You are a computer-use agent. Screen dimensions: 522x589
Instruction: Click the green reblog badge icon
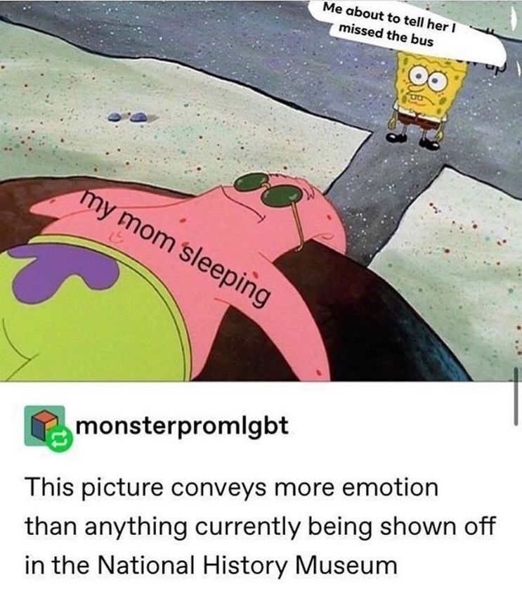60,439
